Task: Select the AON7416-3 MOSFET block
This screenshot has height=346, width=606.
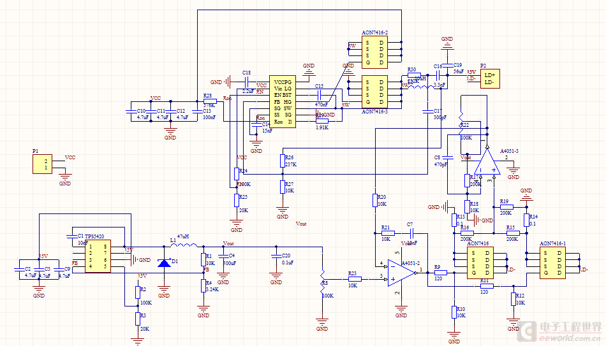Action: 374,92
